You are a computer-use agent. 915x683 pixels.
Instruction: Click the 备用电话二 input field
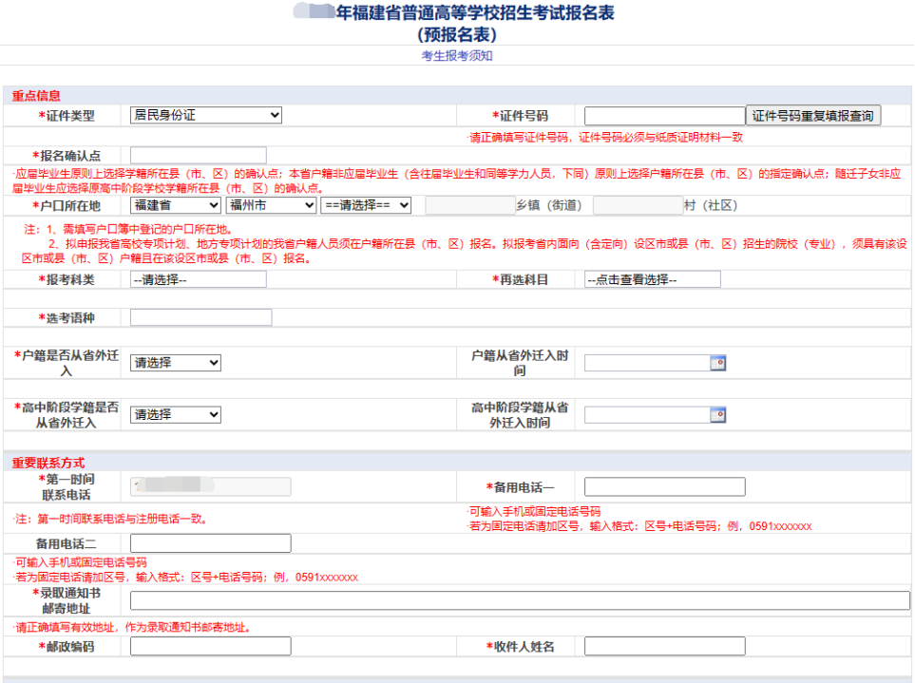[x=210, y=543]
